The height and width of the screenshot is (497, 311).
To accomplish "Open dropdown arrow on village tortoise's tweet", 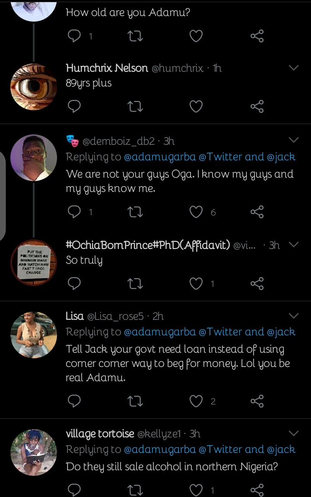I will [x=294, y=433].
